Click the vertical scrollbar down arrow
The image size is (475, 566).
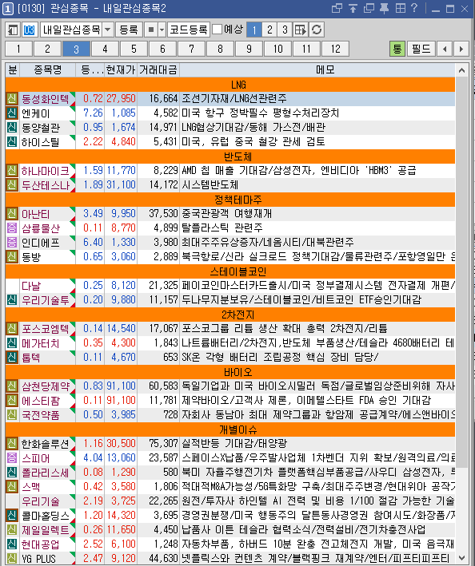pyautogui.click(x=461, y=558)
